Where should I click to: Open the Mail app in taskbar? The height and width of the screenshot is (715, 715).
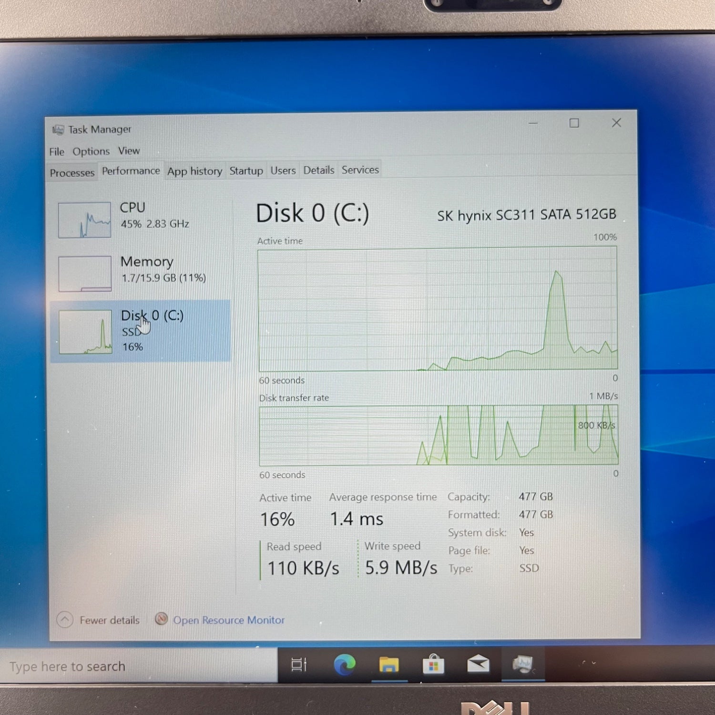(478, 664)
